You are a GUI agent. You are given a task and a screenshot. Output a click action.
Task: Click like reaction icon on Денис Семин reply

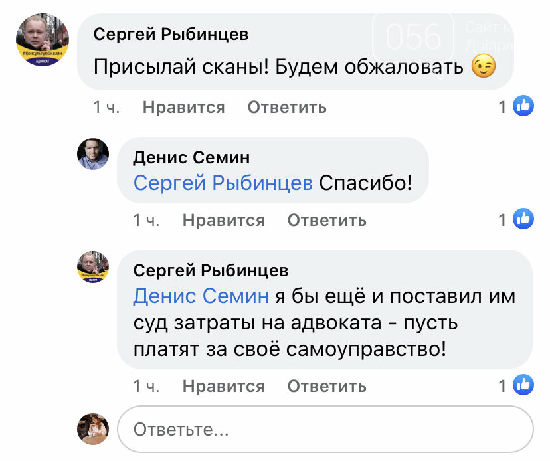point(523,219)
